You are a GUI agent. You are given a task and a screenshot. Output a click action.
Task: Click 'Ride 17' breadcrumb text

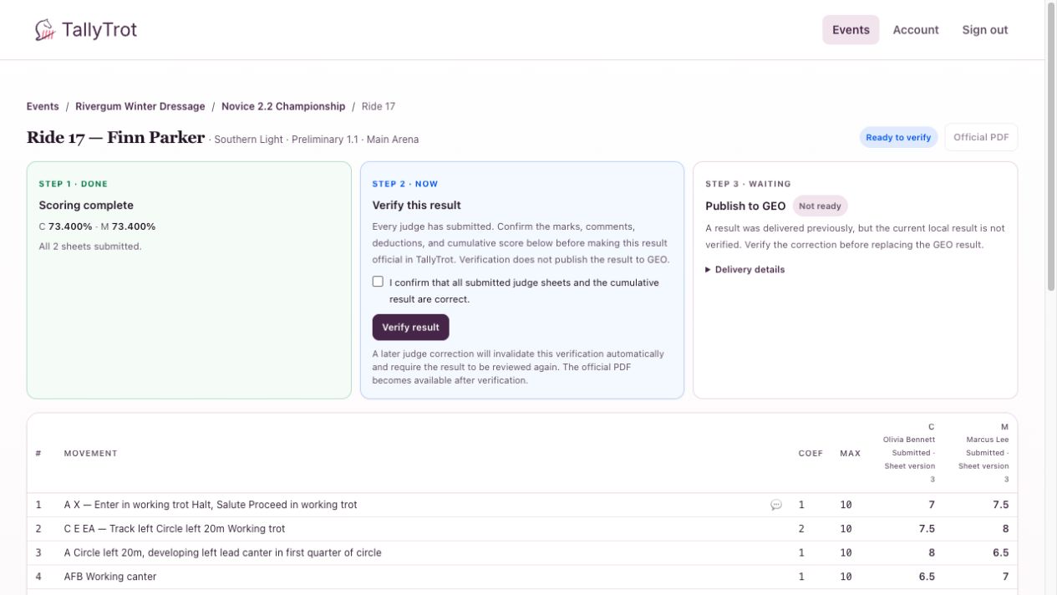(379, 106)
